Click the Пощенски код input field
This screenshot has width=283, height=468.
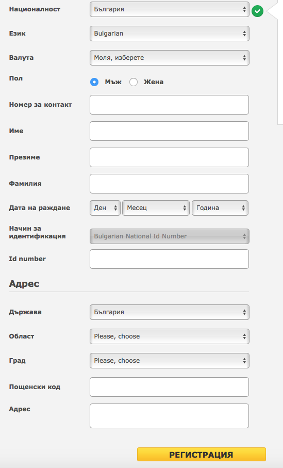(x=170, y=387)
